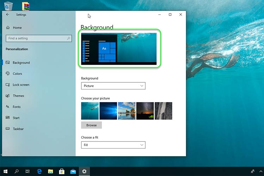This screenshot has width=264, height=176.
Task: Select the night sky tent picture thumbnail
Action: (145, 111)
